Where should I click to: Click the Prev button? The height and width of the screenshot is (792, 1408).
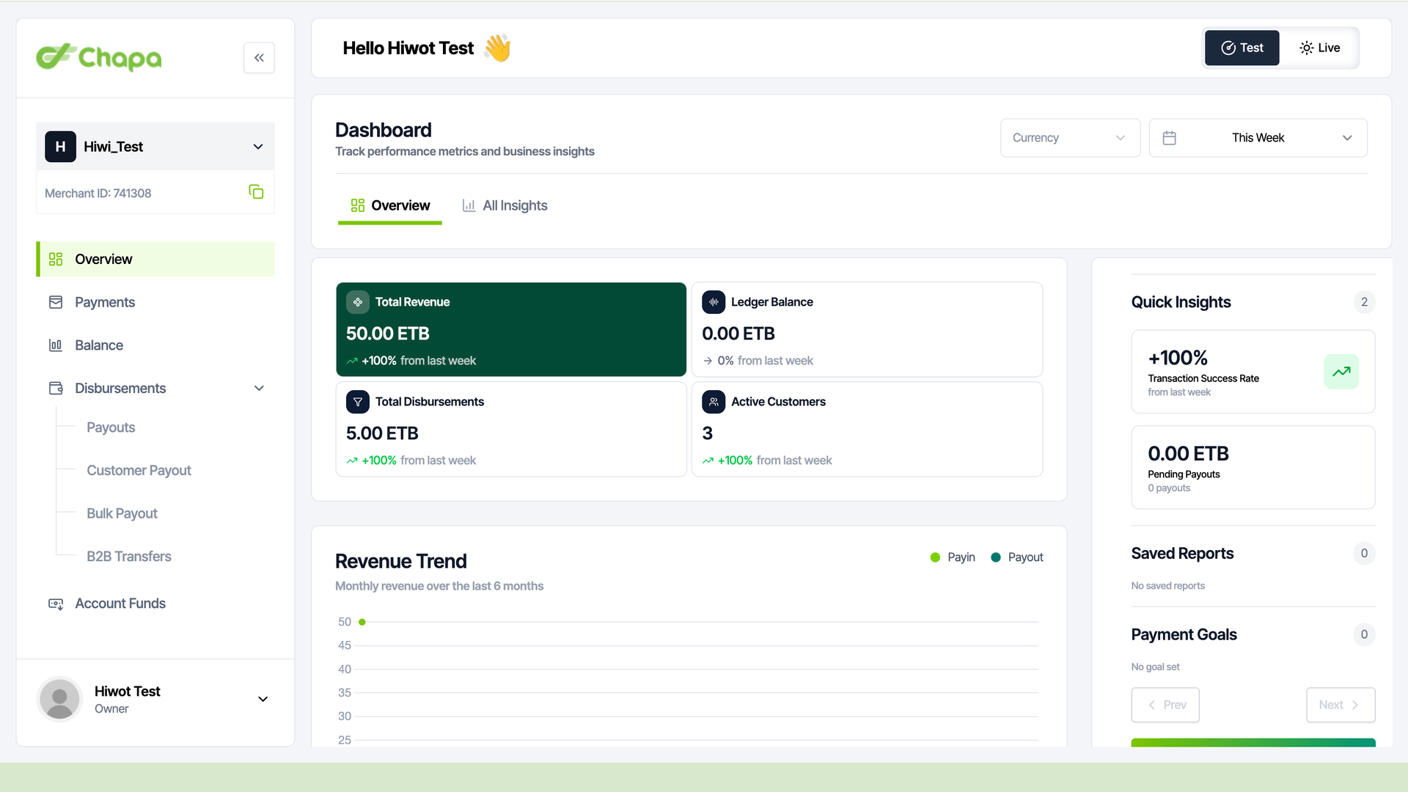1165,705
